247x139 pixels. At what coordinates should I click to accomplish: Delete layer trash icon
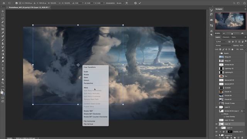coord(242,137)
